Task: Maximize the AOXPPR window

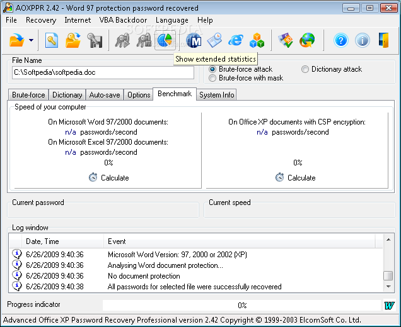Action: click(x=369, y=8)
